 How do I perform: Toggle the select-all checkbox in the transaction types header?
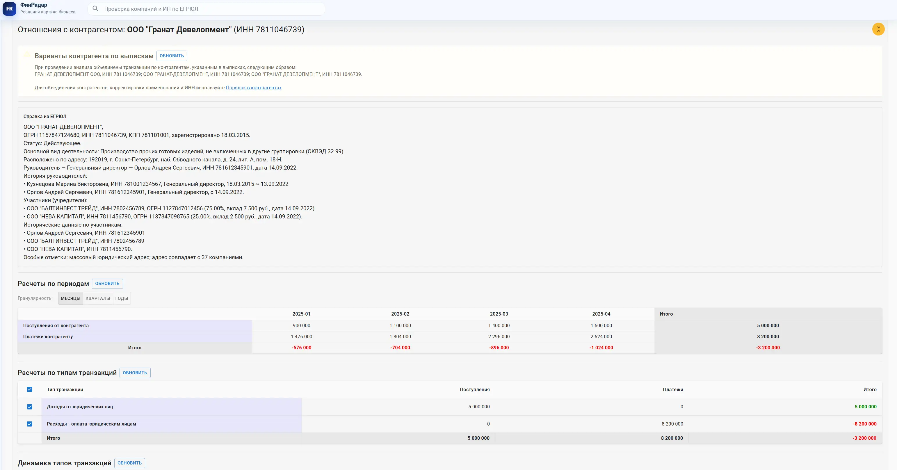click(x=30, y=389)
